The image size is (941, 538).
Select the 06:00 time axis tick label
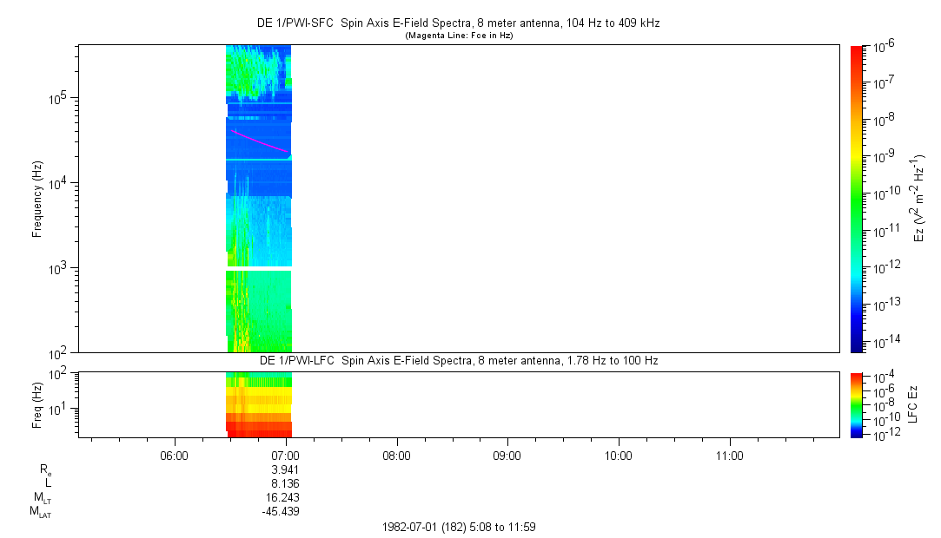[x=175, y=455]
